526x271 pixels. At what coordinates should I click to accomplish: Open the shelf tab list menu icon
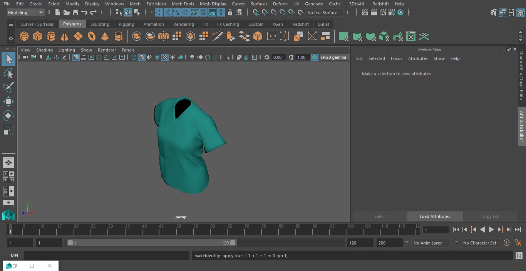[11, 24]
